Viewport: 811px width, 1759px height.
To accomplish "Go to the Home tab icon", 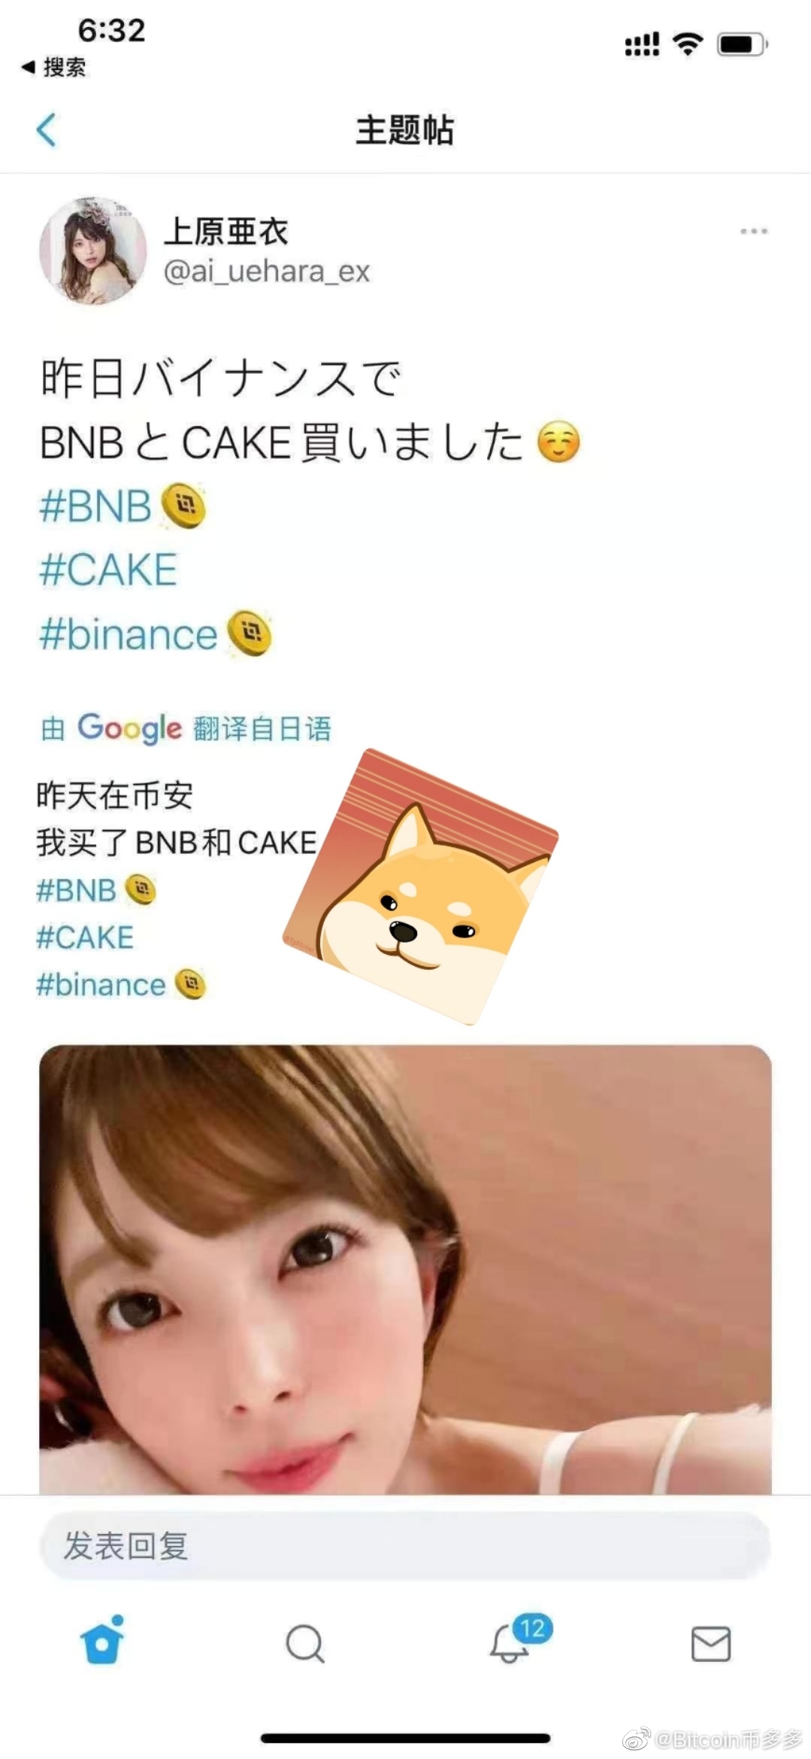I will click(102, 1640).
